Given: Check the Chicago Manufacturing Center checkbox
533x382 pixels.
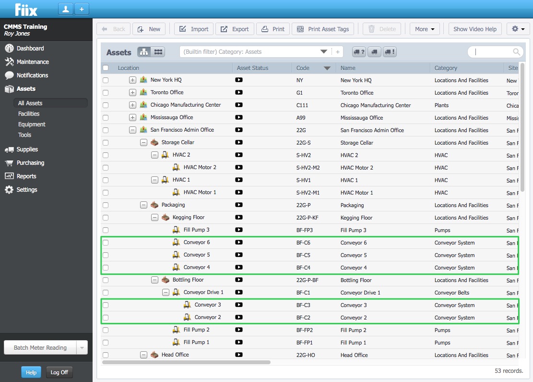Looking at the screenshot, I should click(x=106, y=105).
